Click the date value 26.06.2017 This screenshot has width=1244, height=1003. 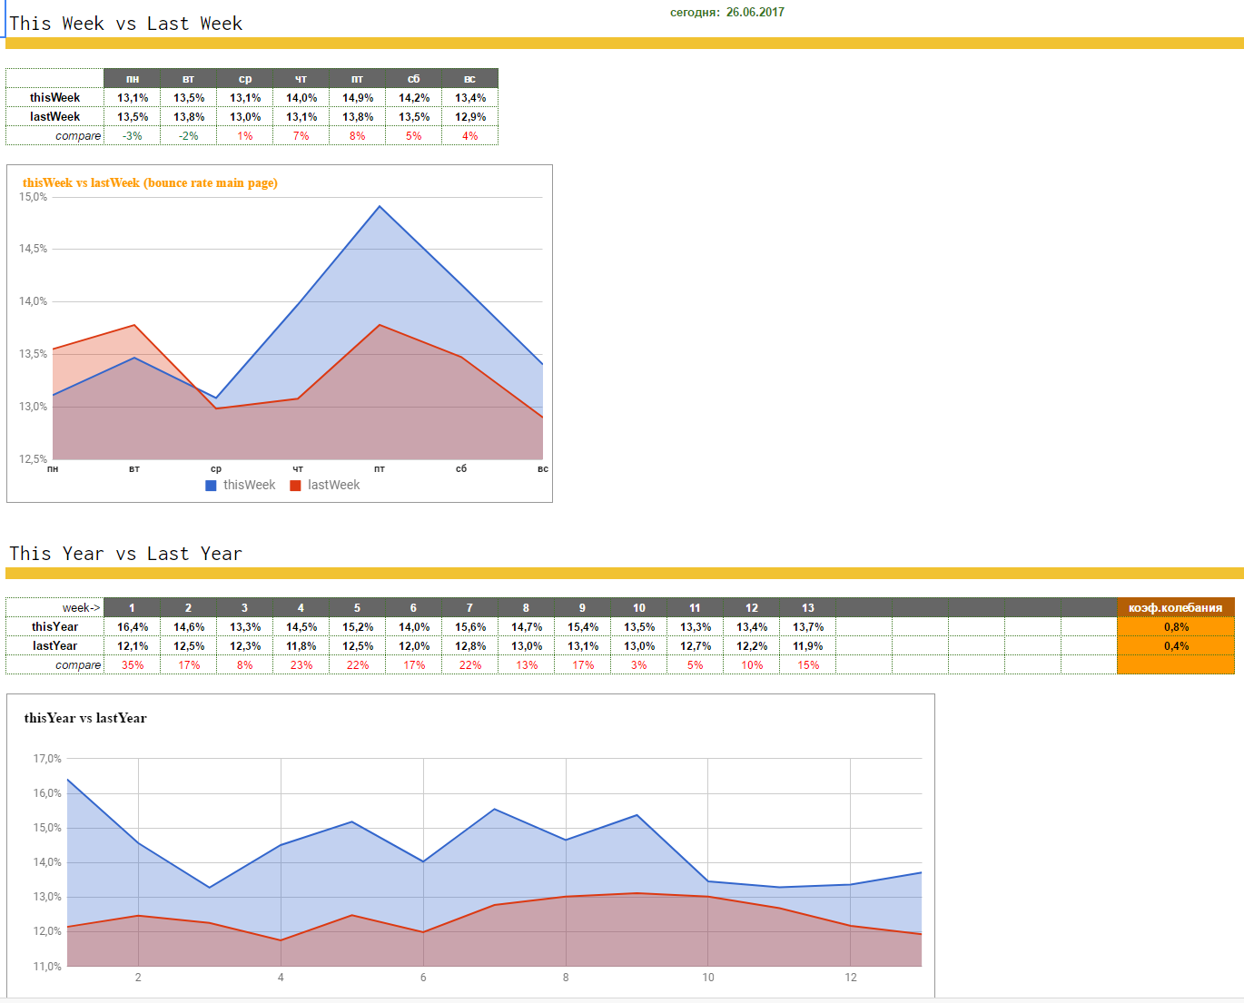point(755,13)
